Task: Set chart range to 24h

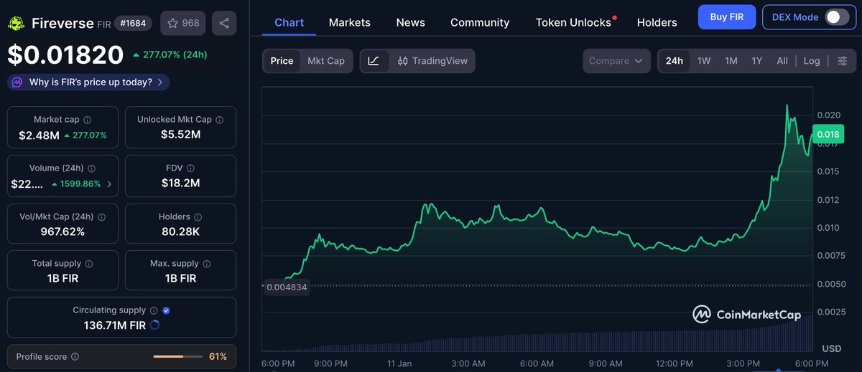Action: (675, 61)
